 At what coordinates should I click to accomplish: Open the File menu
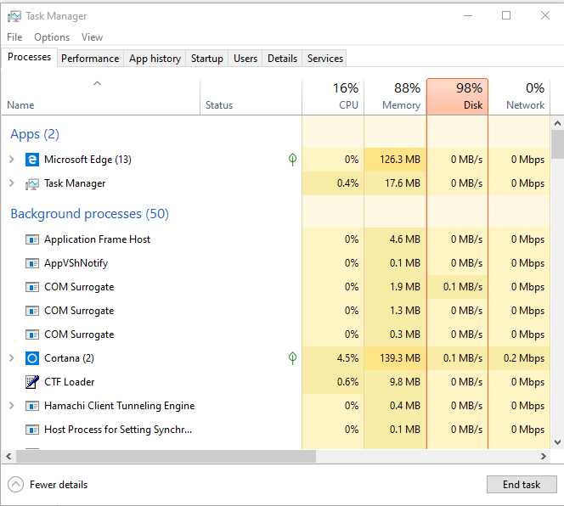pos(14,37)
